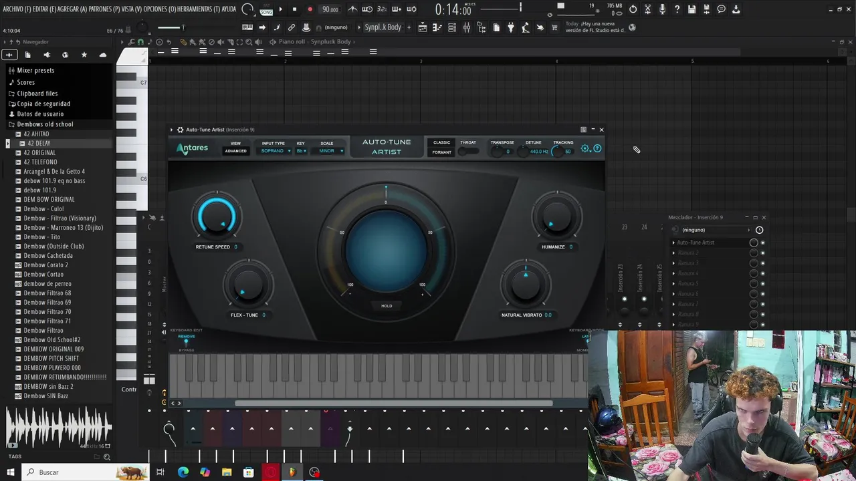The height and width of the screenshot is (481, 856).
Task: Click the download content icon
Action: coord(736,9)
